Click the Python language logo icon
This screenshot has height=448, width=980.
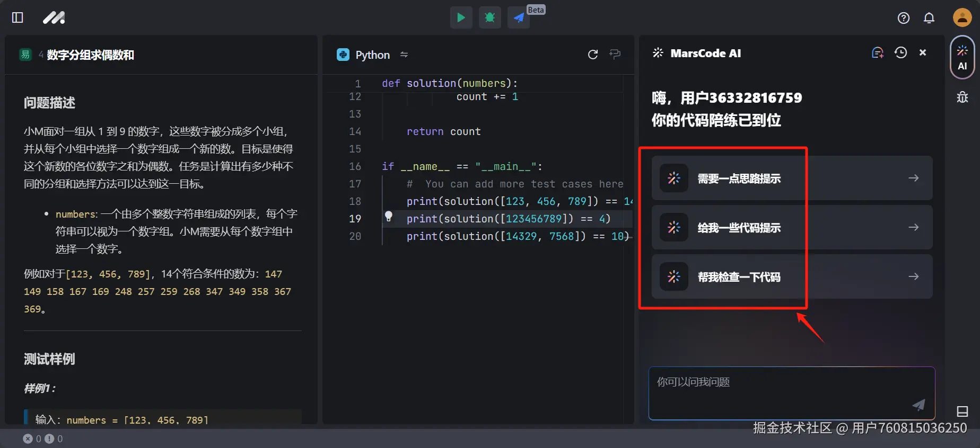[343, 55]
